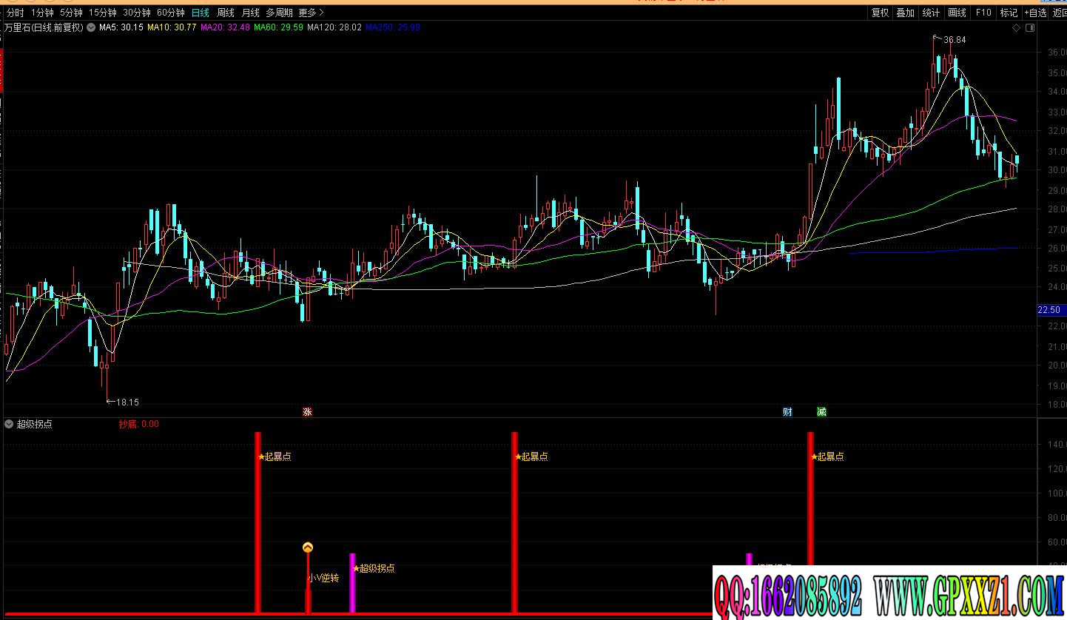Open the 多周期 multi-period view
1067x620 pixels.
(279, 13)
